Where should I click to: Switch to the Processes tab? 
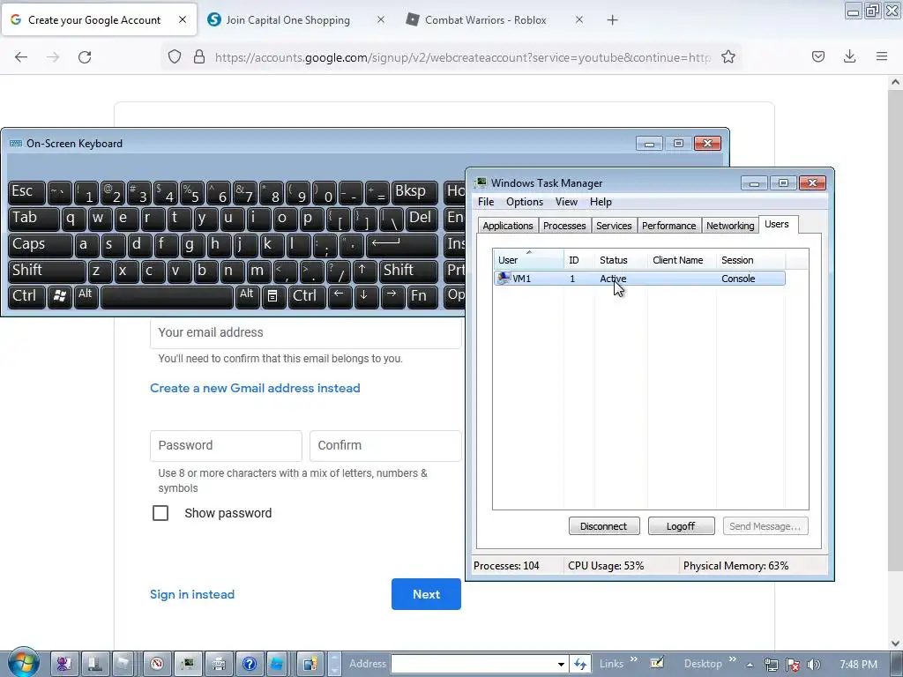coord(564,226)
